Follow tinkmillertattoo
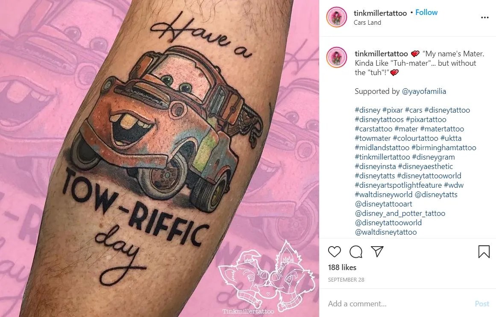Viewport: 496px width, 317px height. 426,12
